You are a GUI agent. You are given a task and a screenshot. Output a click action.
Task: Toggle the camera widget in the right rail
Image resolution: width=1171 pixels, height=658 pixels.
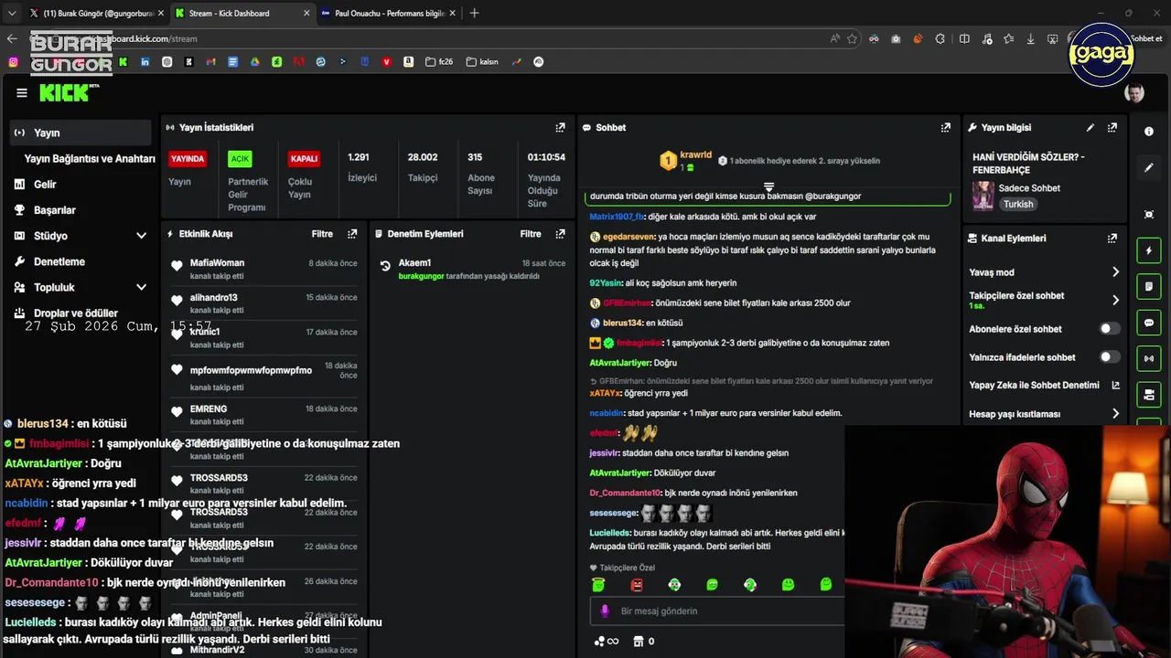tap(1149, 395)
